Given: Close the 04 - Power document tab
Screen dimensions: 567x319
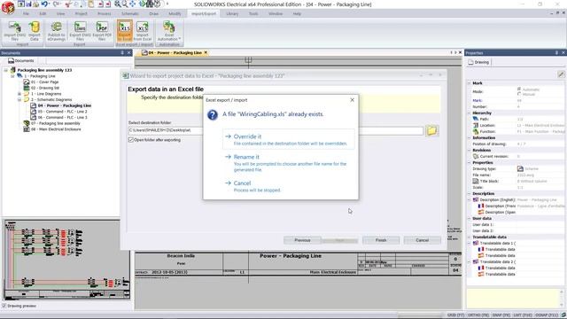Looking at the screenshot, I should click(206, 53).
